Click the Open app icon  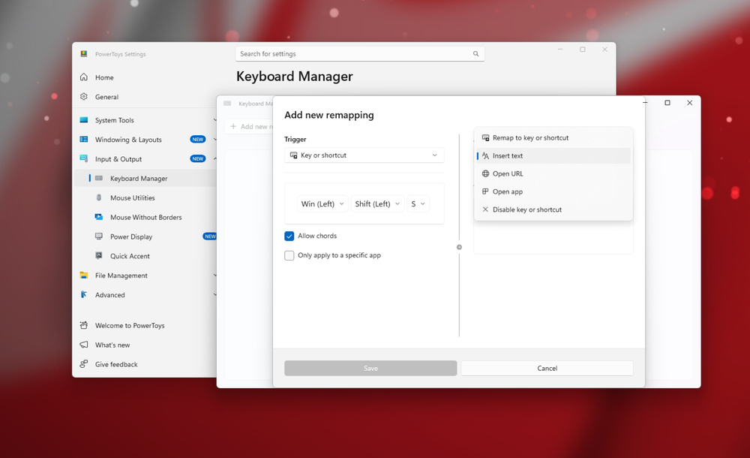(485, 191)
